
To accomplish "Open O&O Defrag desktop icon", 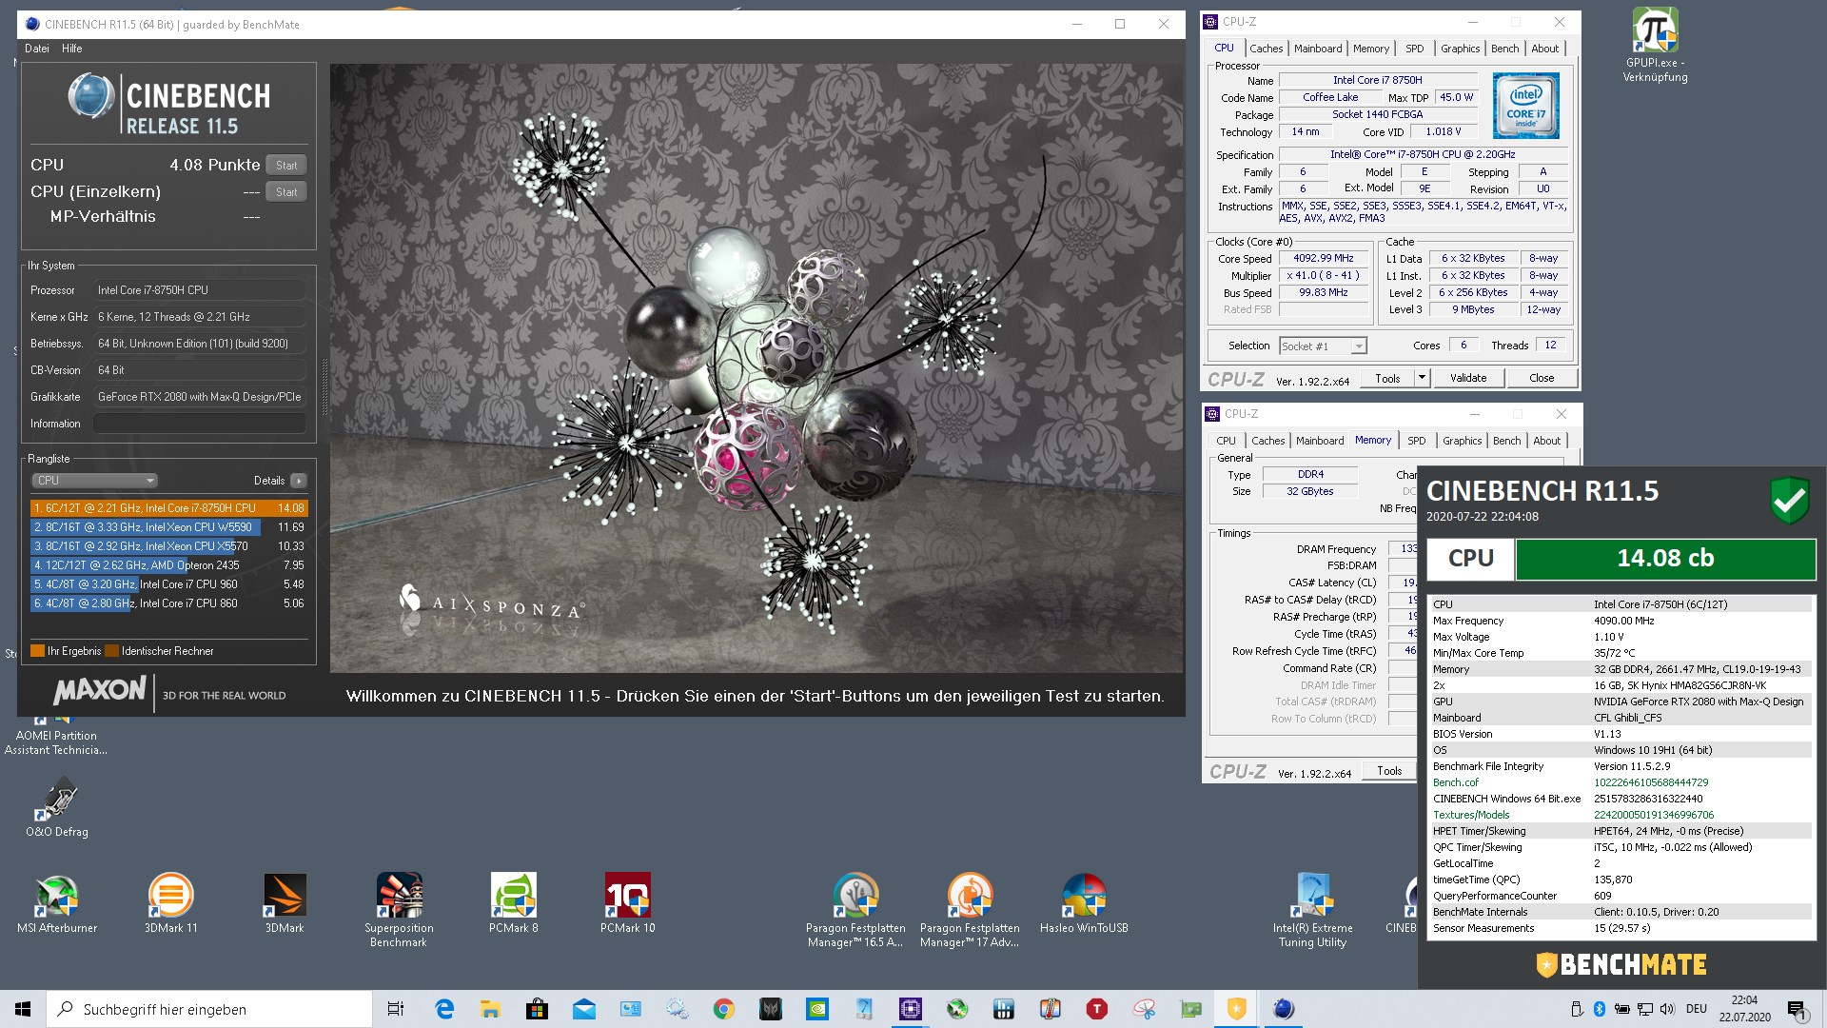I will tap(57, 807).
